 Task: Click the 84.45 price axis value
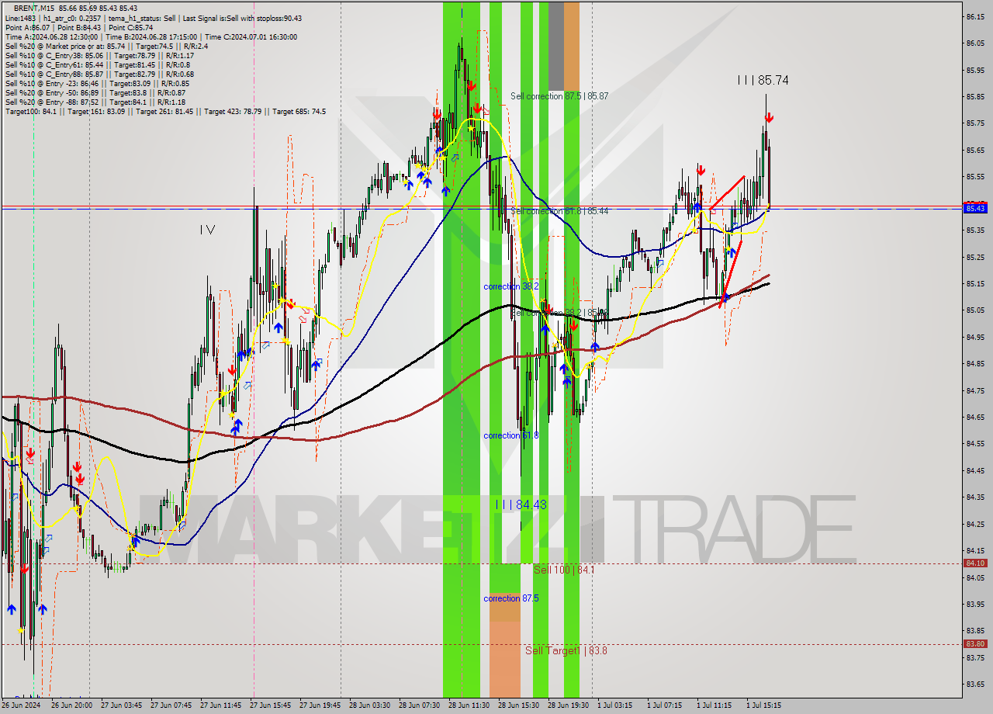[x=975, y=470]
